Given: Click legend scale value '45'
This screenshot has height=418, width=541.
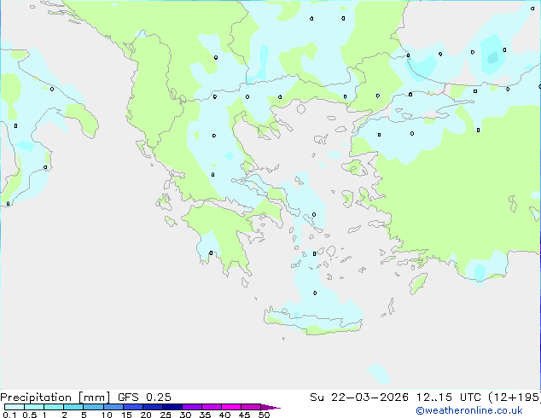Looking at the screenshot, I should [x=244, y=415].
